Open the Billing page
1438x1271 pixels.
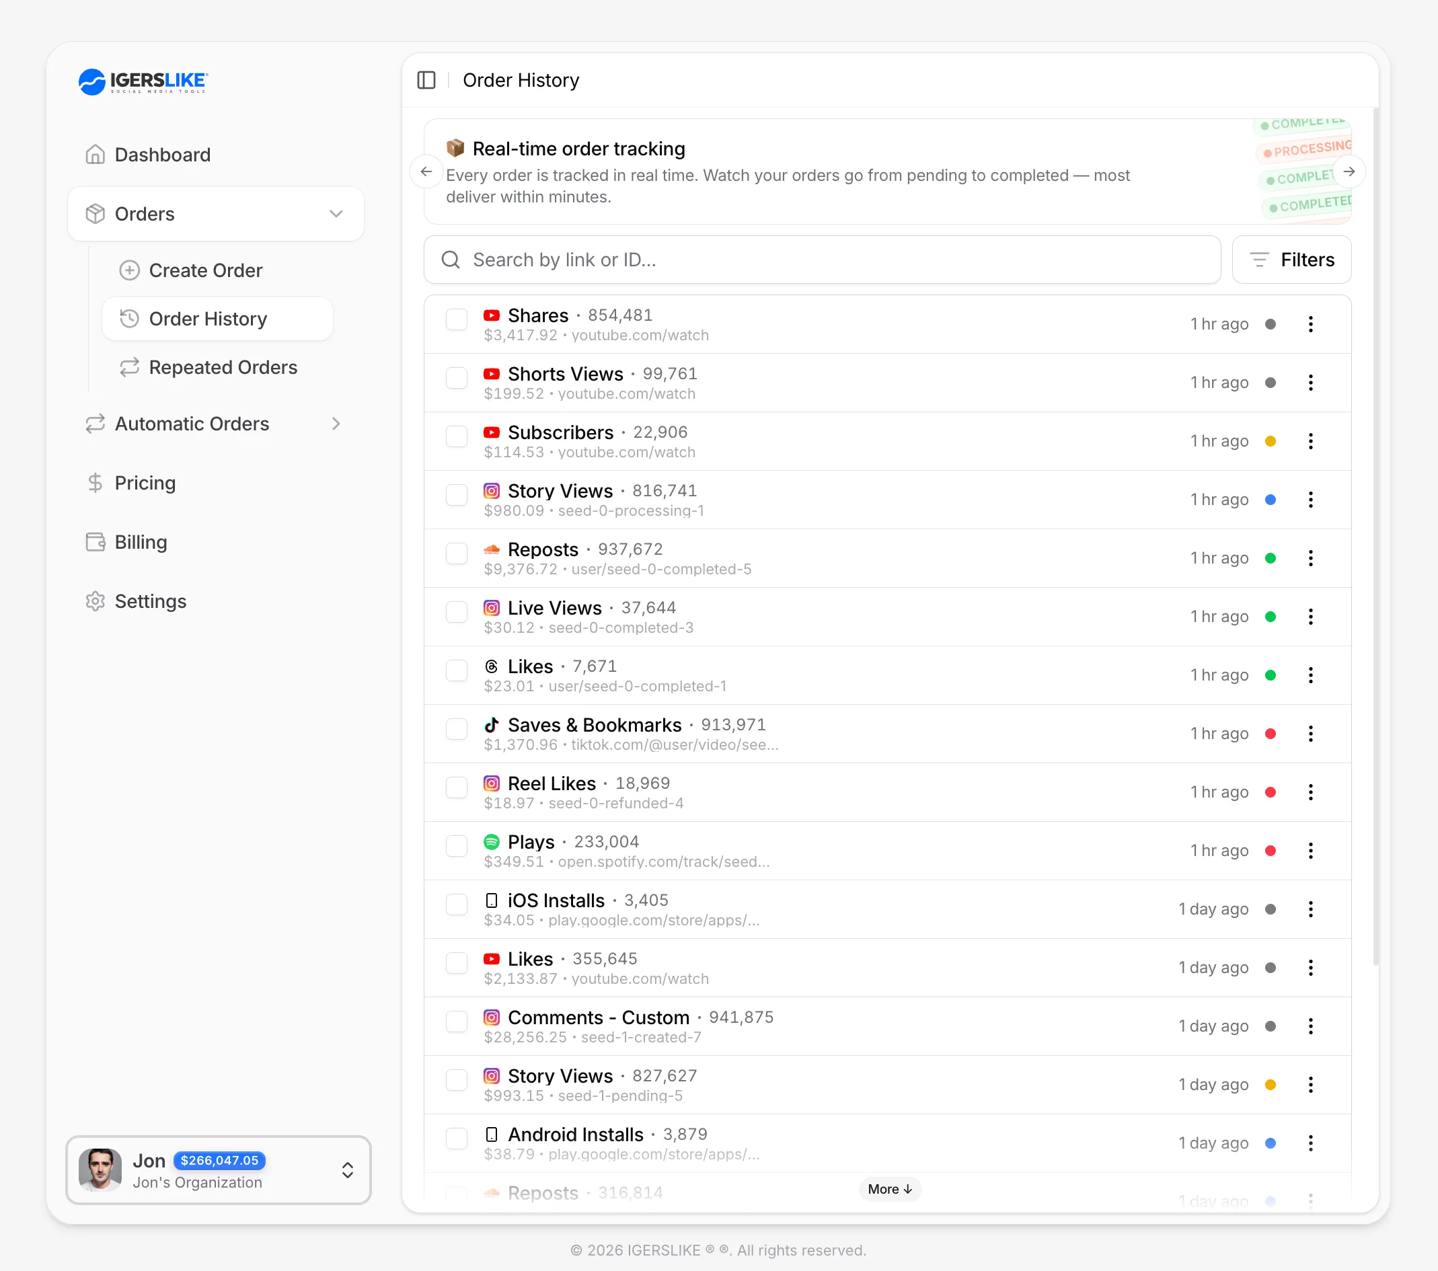215,542
